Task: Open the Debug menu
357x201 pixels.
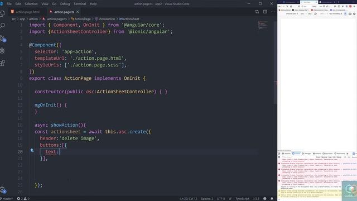Action: [x=65, y=4]
